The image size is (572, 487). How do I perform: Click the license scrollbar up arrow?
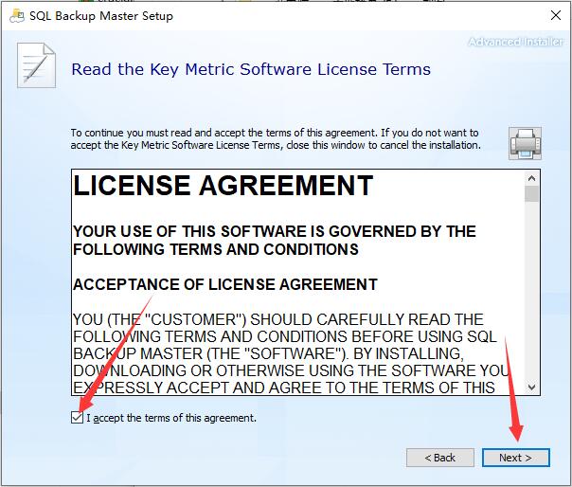point(531,178)
